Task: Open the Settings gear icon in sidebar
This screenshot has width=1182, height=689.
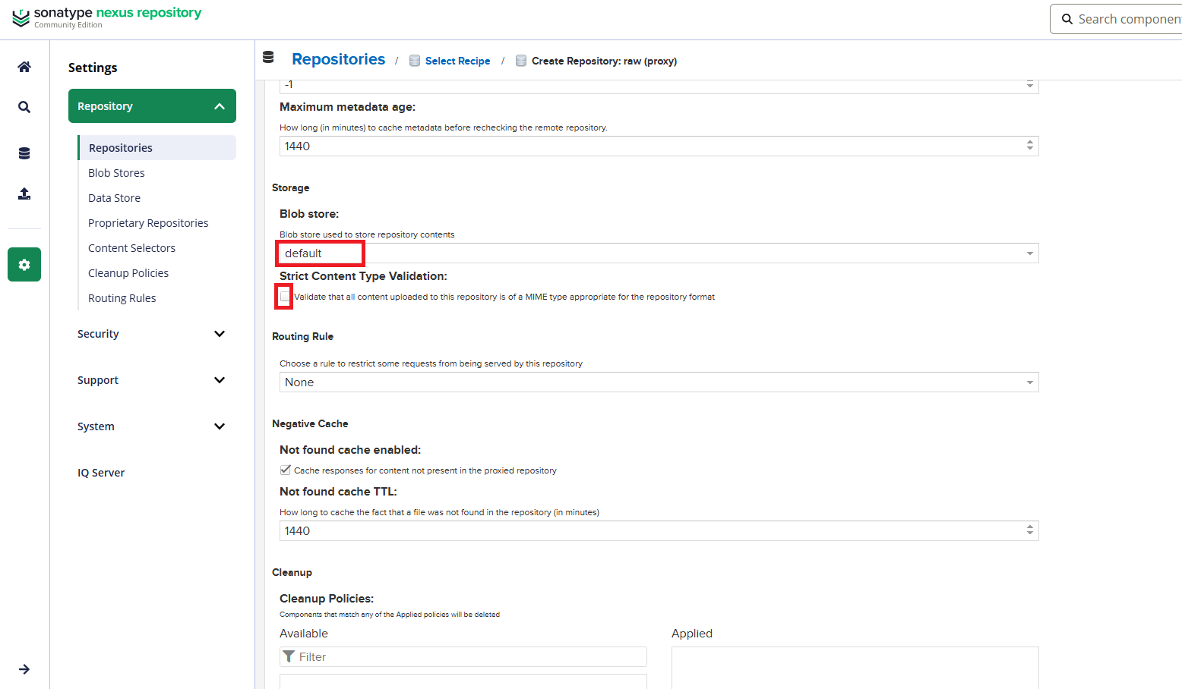Action: 24,265
